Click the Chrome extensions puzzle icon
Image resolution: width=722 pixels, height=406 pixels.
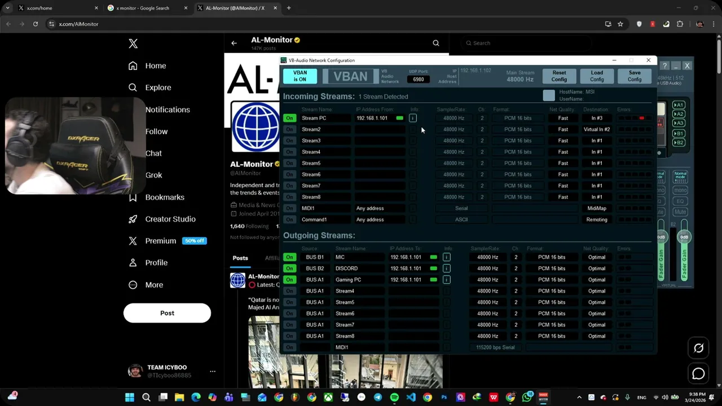click(x=680, y=24)
